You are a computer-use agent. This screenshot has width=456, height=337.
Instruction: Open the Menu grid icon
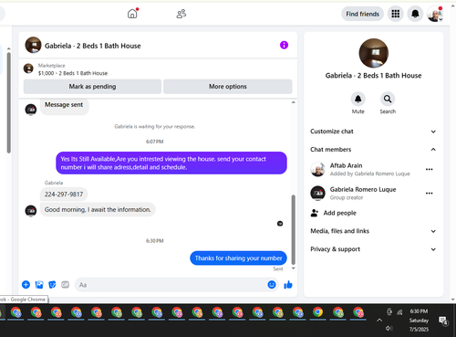[395, 14]
